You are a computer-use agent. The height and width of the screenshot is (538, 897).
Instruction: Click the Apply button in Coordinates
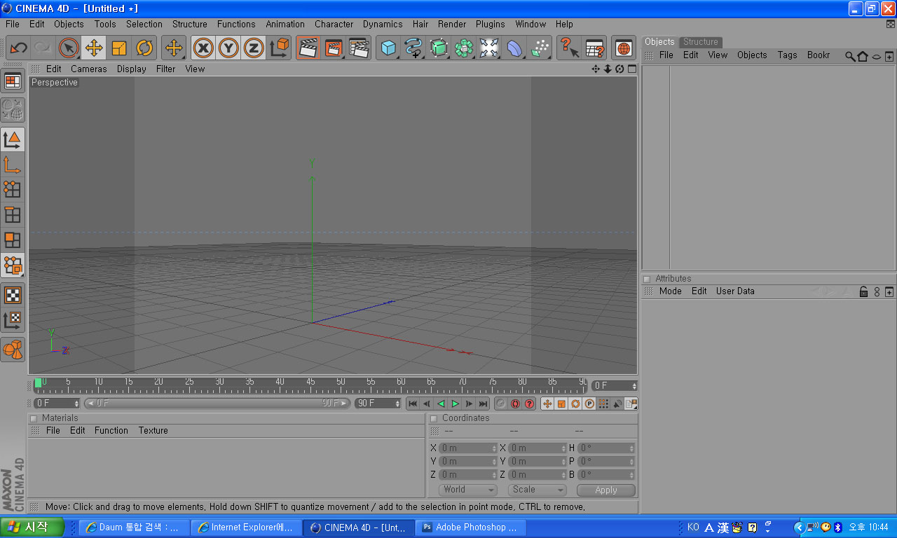click(x=606, y=490)
